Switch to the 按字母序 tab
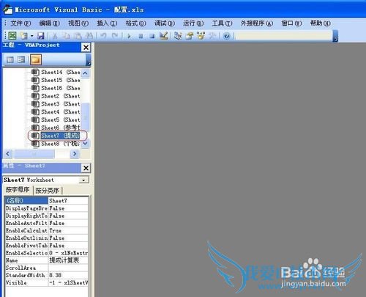This screenshot has width=366, height=297. (18, 190)
